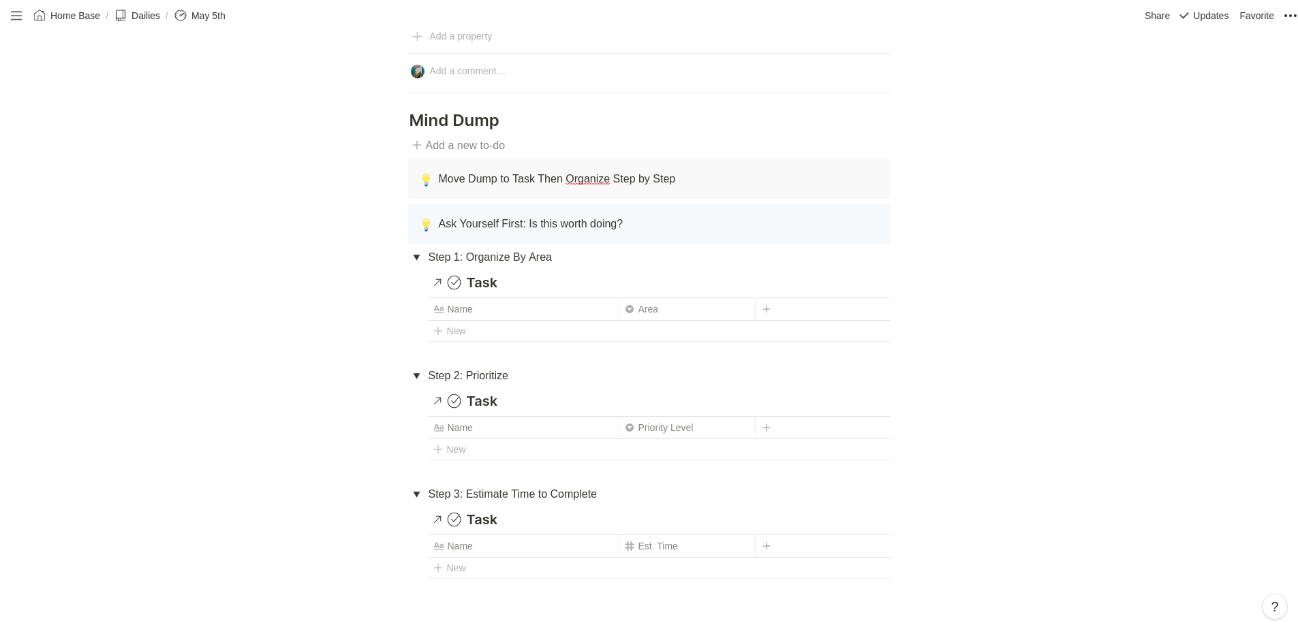Add a column to the Est. Time table
Viewport: 1298px width, 640px height.
click(x=767, y=546)
